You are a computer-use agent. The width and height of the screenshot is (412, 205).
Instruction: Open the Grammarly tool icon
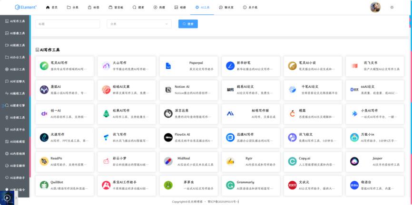230,185
